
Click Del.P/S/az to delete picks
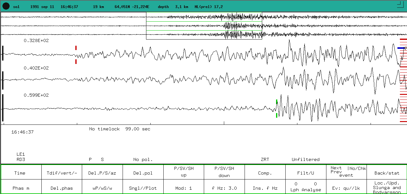point(102,173)
